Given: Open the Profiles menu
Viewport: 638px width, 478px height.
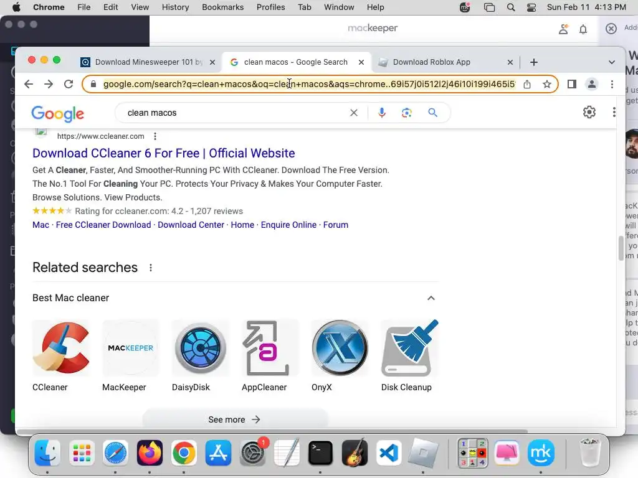Looking at the screenshot, I should pos(270,7).
